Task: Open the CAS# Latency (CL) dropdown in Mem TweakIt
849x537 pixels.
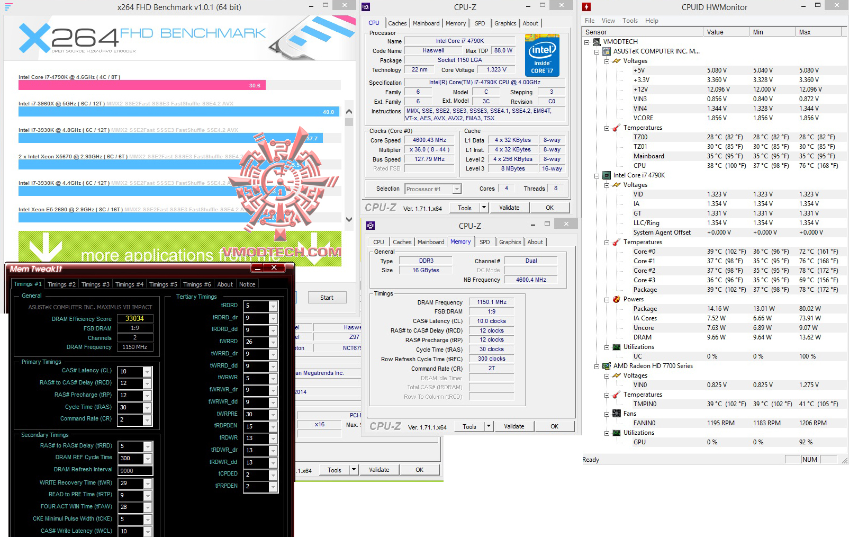Action: point(148,372)
